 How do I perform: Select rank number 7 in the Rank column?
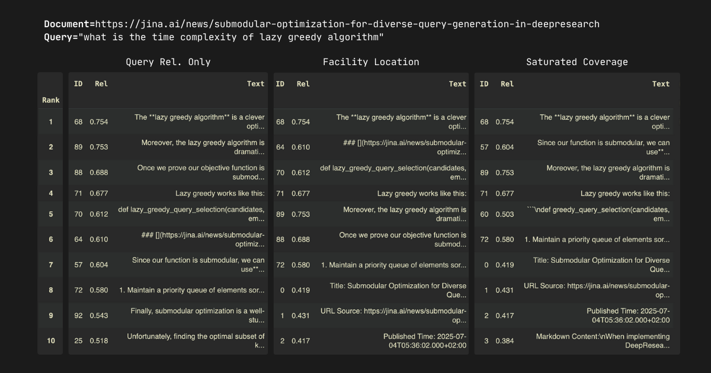point(51,265)
